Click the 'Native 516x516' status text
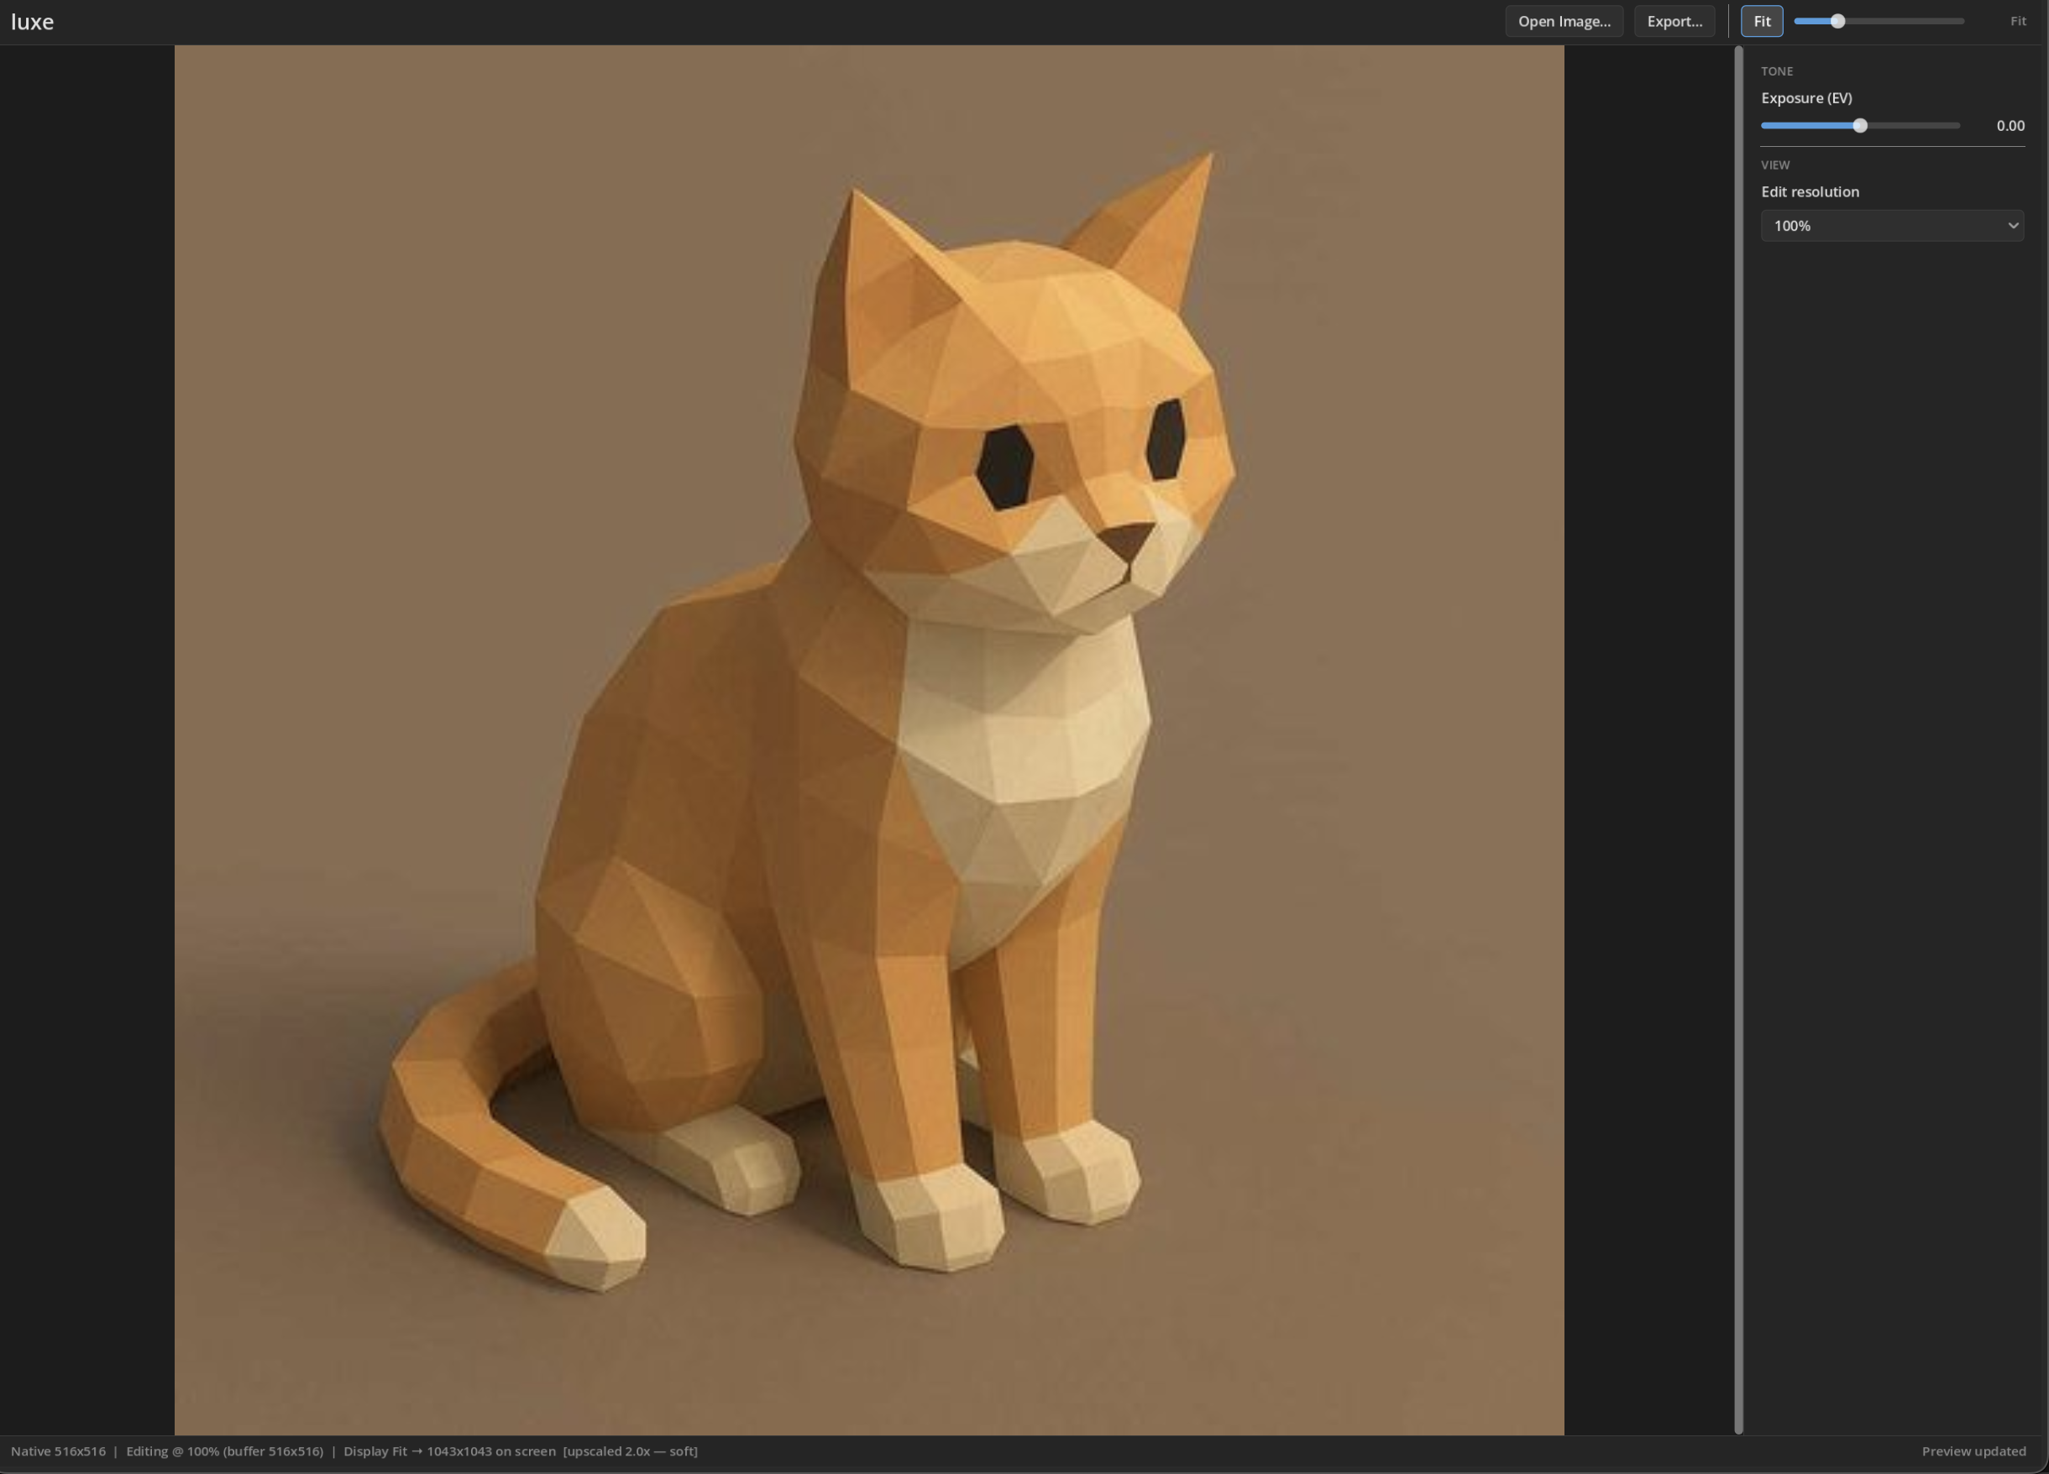This screenshot has height=1474, width=2049. (58, 1451)
